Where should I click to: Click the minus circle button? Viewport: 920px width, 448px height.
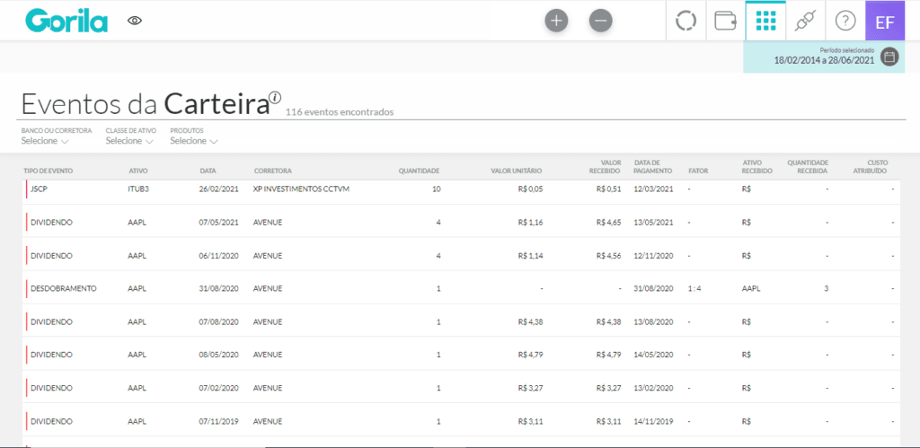tap(600, 22)
